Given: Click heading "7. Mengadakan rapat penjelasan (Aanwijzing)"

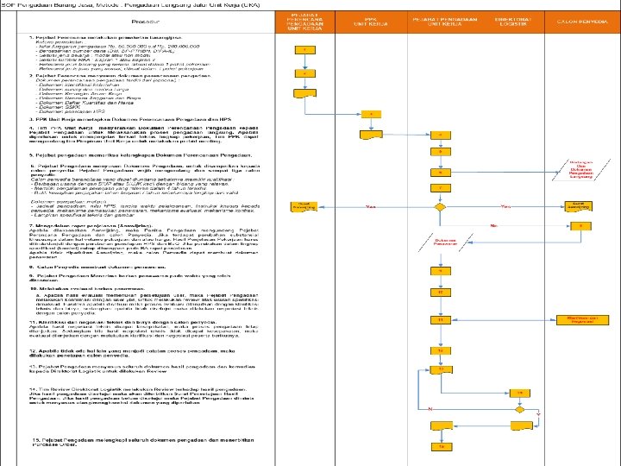Looking at the screenshot, I should click(x=91, y=225).
